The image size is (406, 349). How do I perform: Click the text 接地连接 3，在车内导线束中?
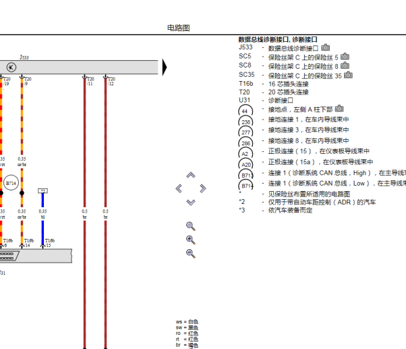[x=308, y=130]
